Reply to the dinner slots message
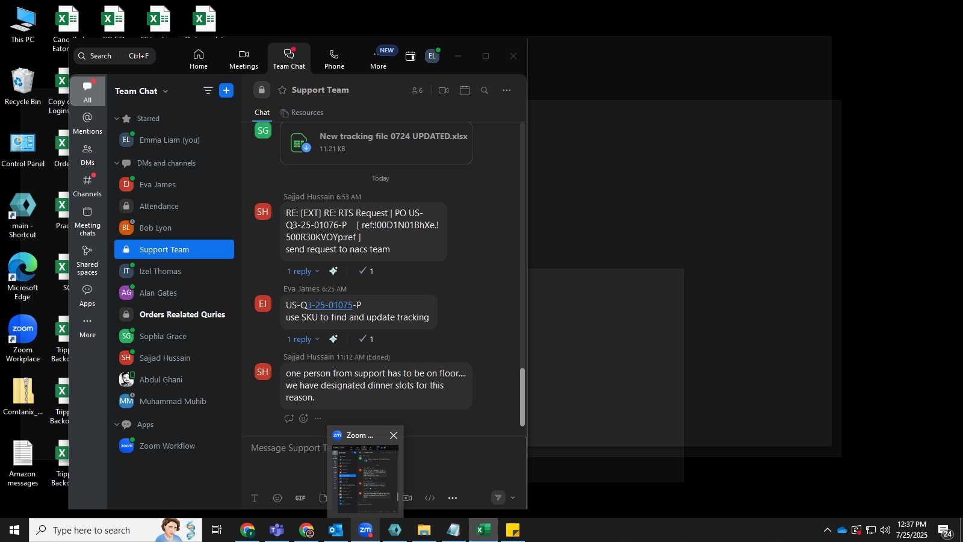 coord(289,419)
